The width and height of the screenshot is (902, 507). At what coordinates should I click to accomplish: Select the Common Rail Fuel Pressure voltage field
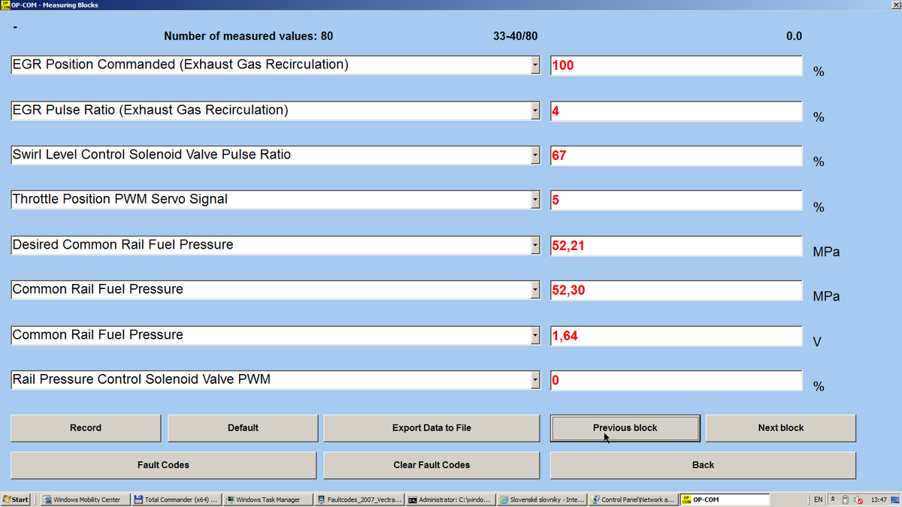(x=676, y=336)
